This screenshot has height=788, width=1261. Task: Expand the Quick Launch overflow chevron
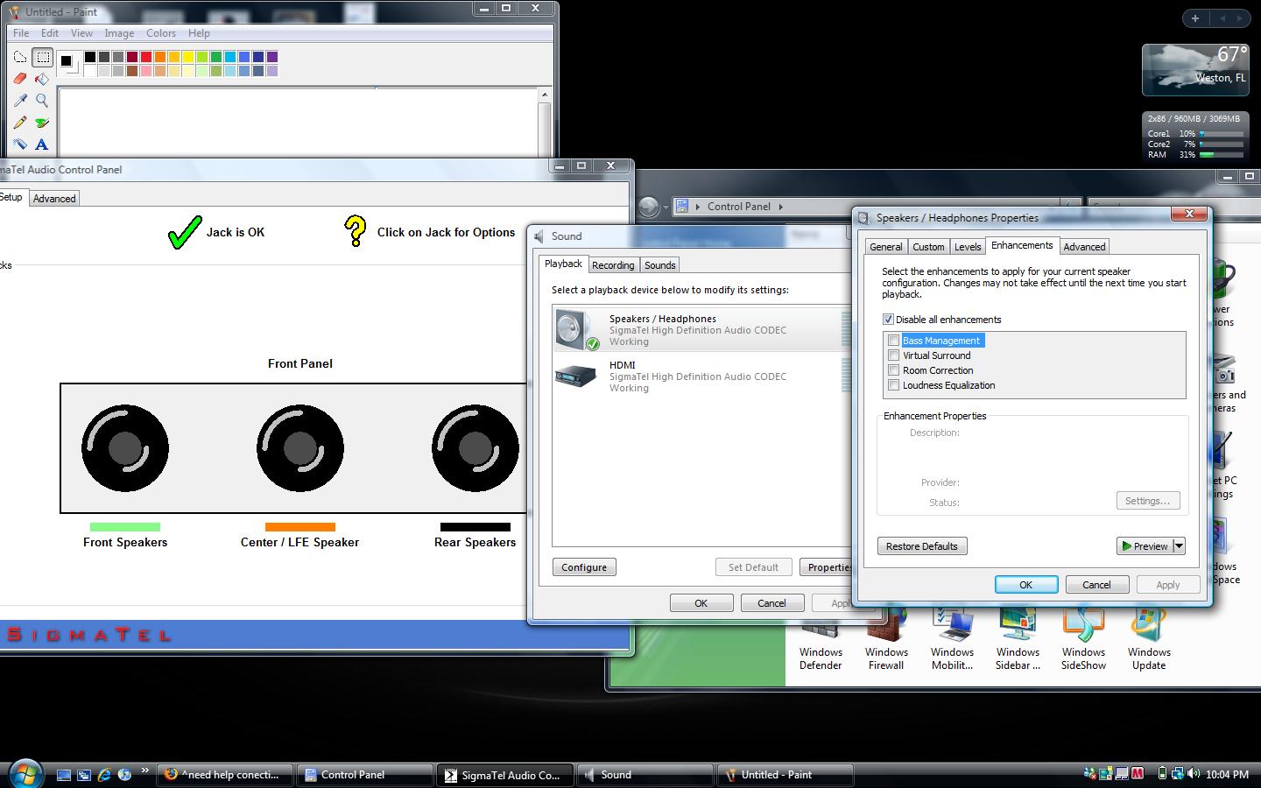[144, 771]
